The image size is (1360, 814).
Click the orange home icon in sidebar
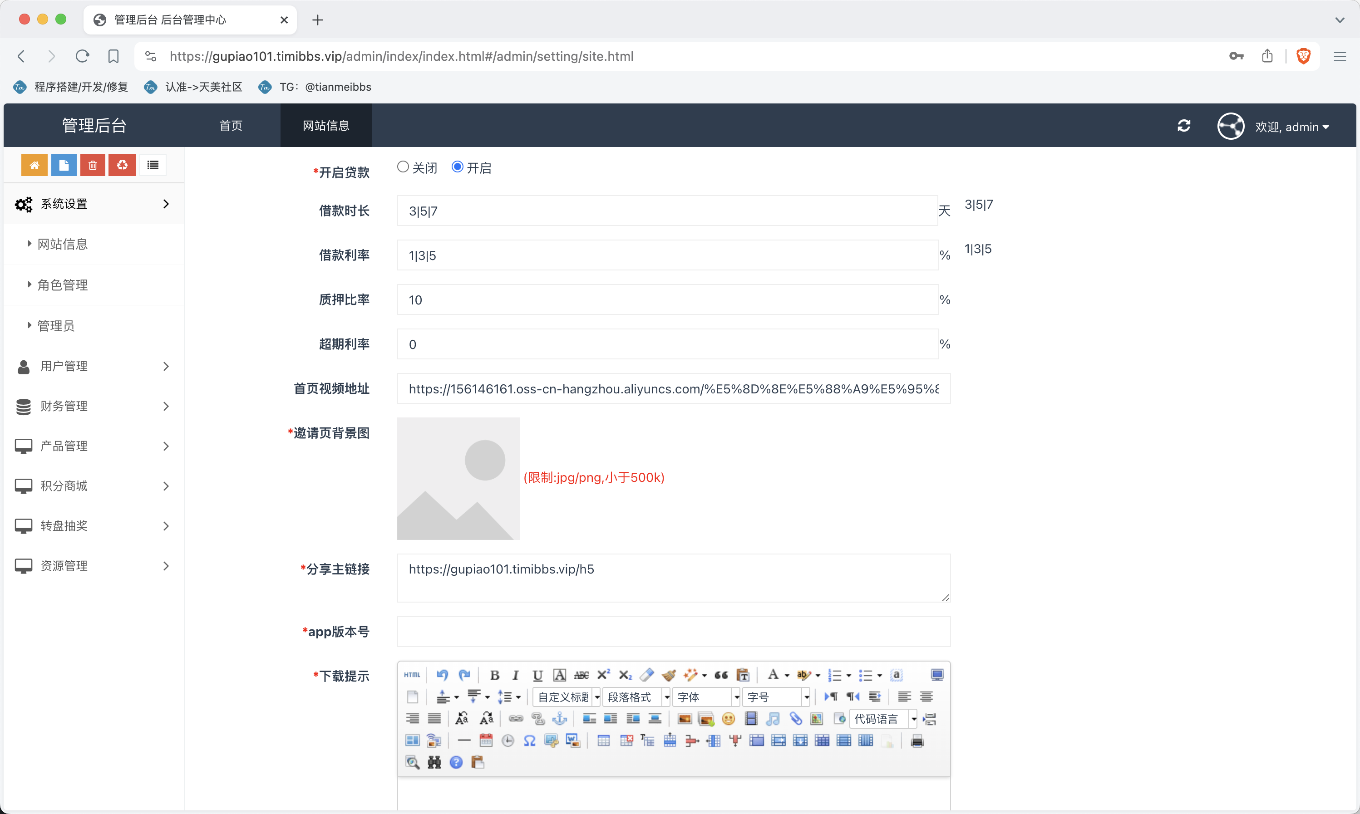(34, 165)
